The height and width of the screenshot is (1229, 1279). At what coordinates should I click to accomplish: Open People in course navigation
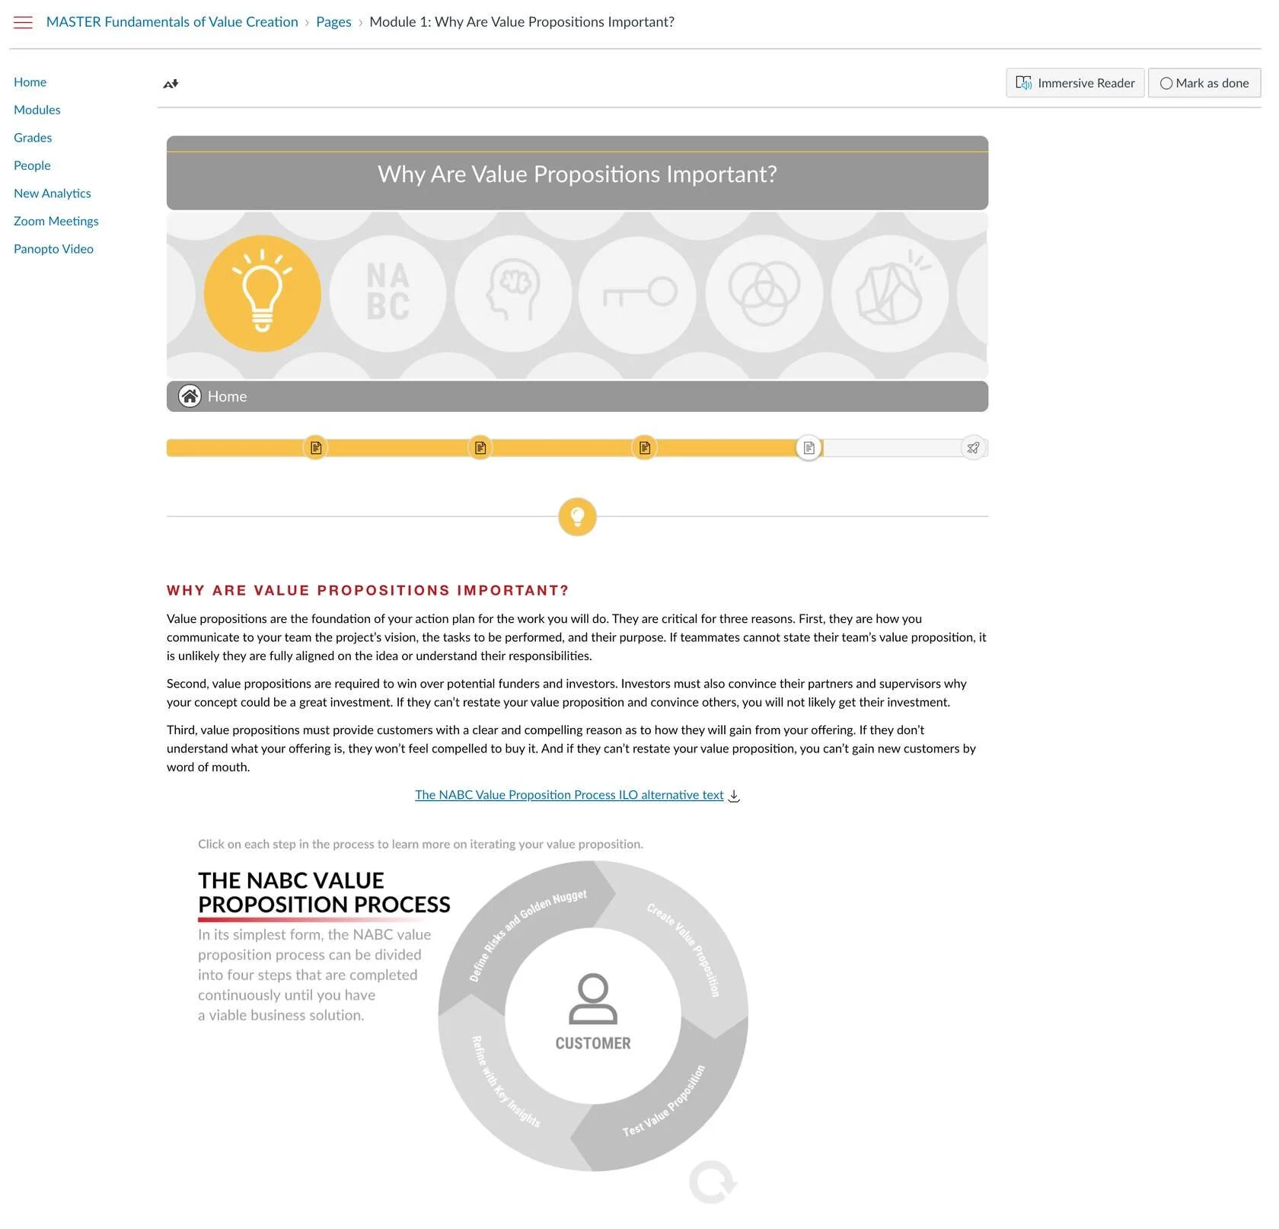(x=32, y=166)
